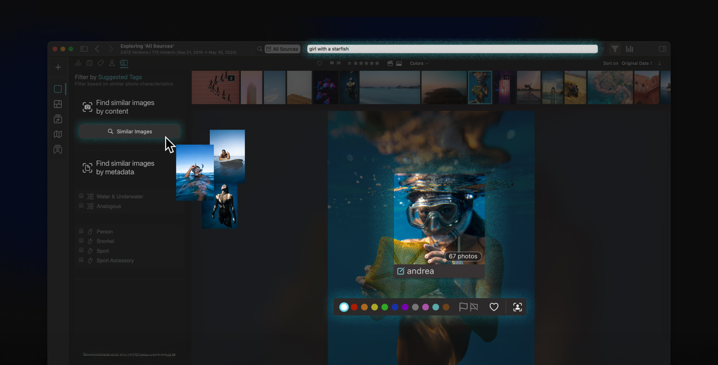The width and height of the screenshot is (718, 365).
Task: Expand the Colors dropdown filter
Action: click(x=419, y=63)
